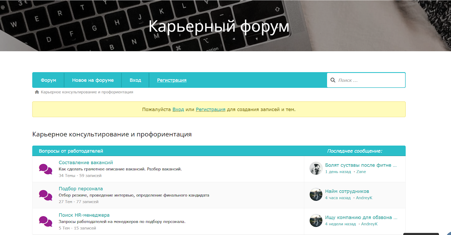Viewport: 451px width, 235px height.
Task: Click the 27 Тем · 77 записей text
Action: [79, 202]
